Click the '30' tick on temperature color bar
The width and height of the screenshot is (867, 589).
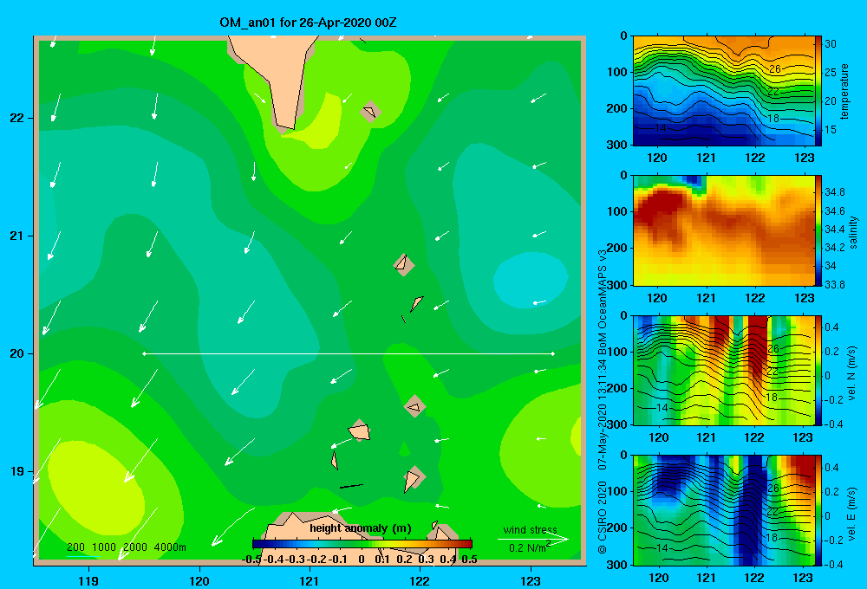coord(830,43)
